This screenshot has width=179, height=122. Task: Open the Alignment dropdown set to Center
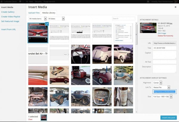pyautogui.click(x=157, y=83)
